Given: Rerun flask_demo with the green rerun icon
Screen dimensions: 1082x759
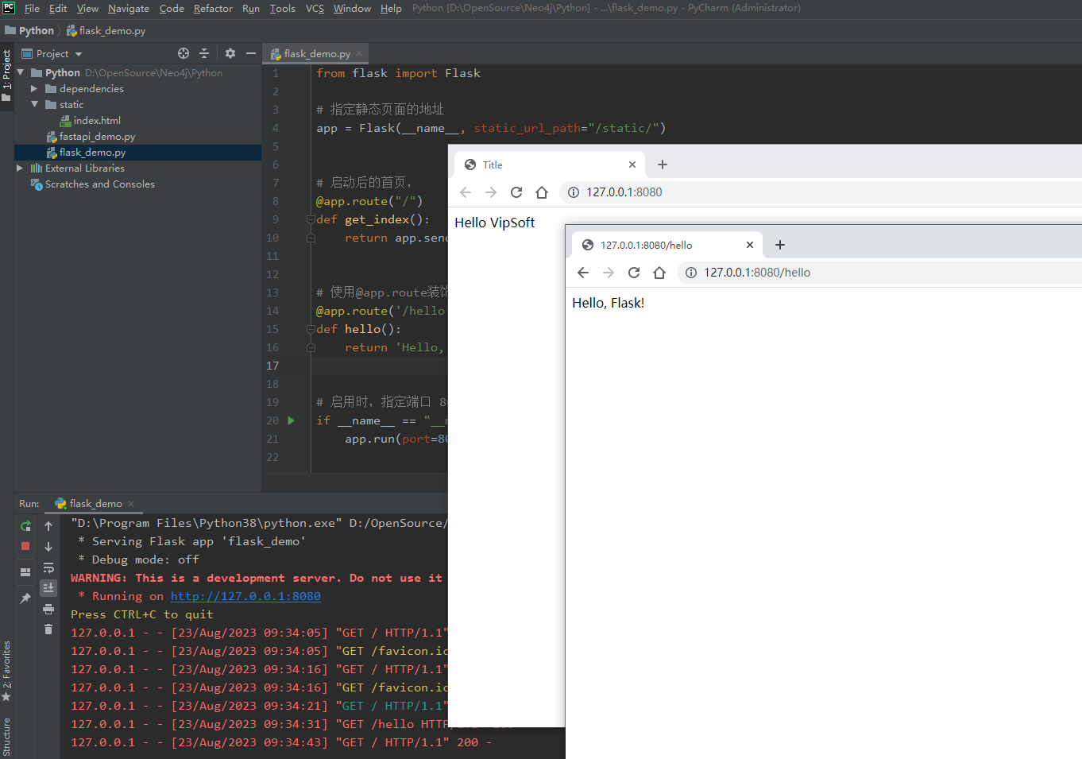Looking at the screenshot, I should [25, 526].
